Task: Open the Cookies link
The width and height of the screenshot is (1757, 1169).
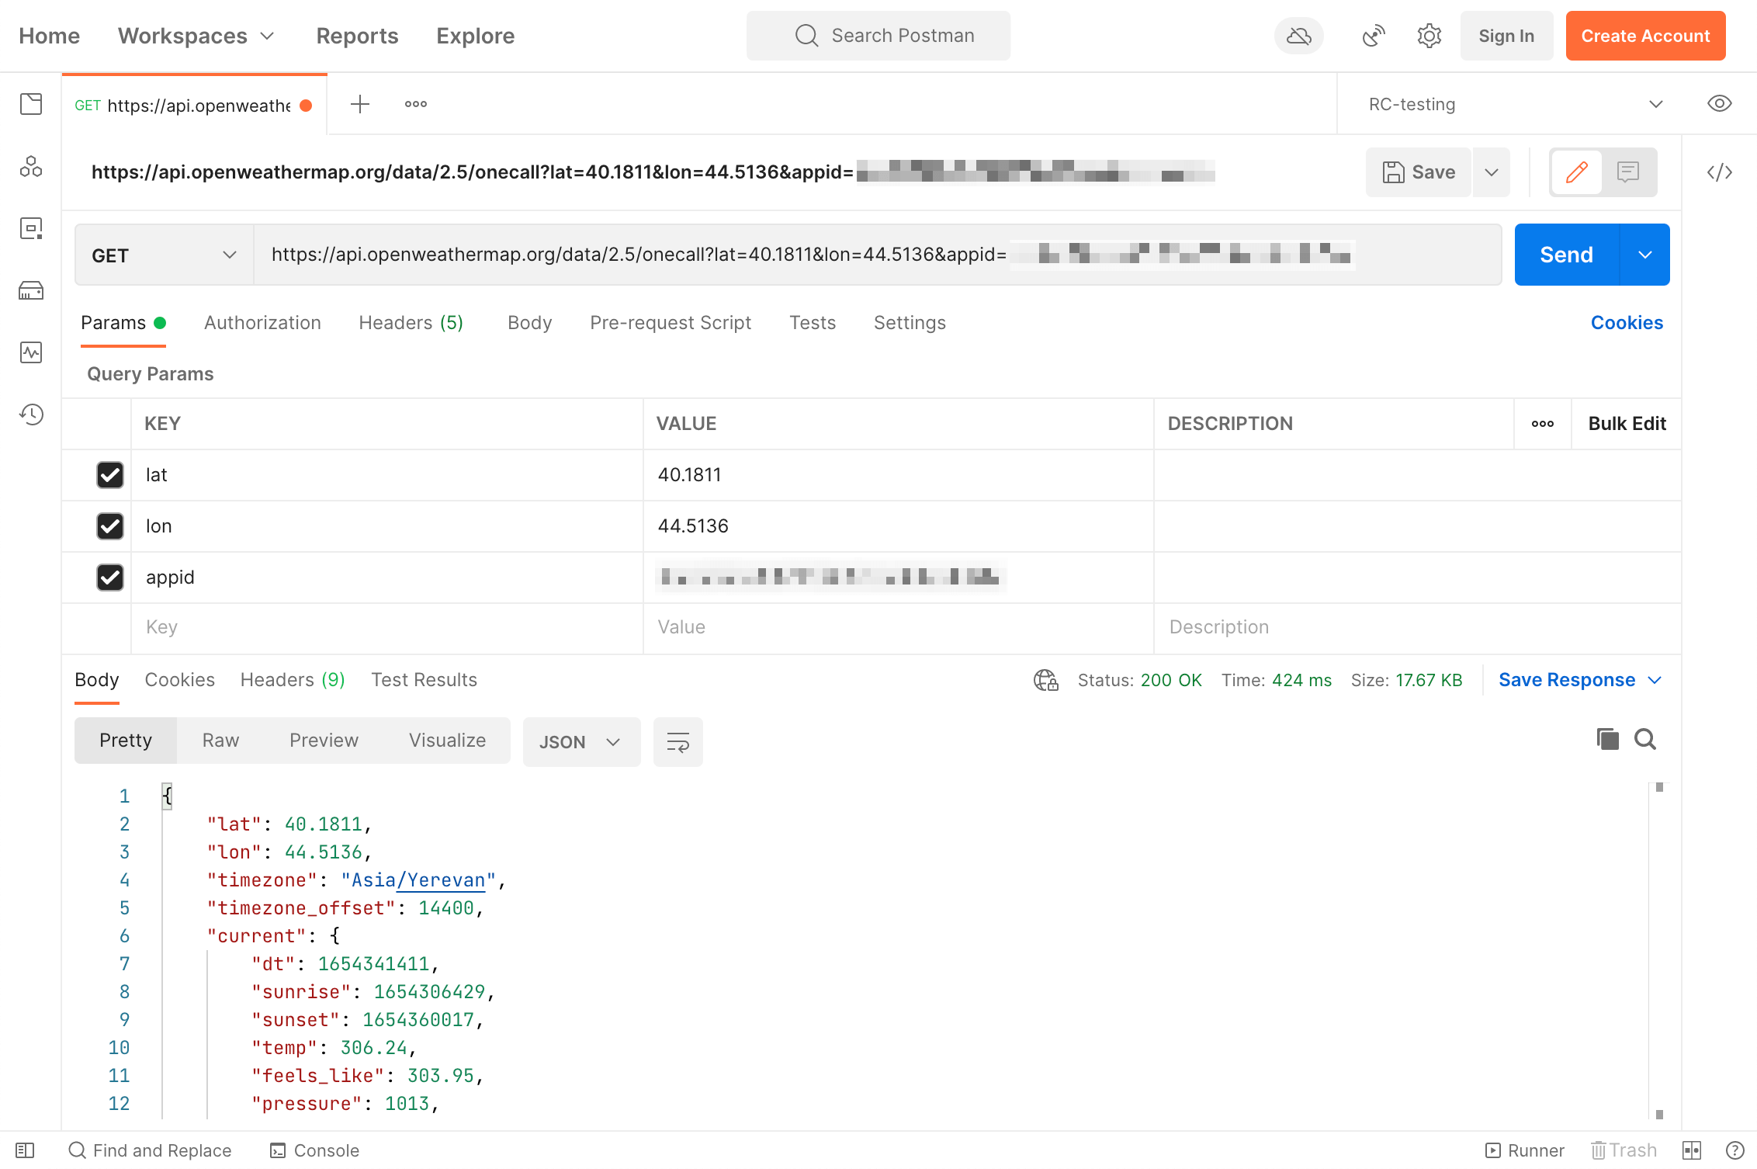Action: tap(1627, 323)
